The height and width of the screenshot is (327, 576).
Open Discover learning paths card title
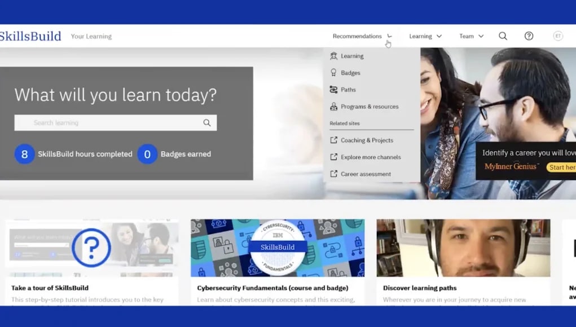pos(420,288)
